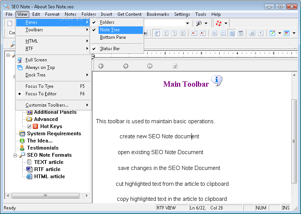Toggle the ruler display icon

(x=240, y=33)
